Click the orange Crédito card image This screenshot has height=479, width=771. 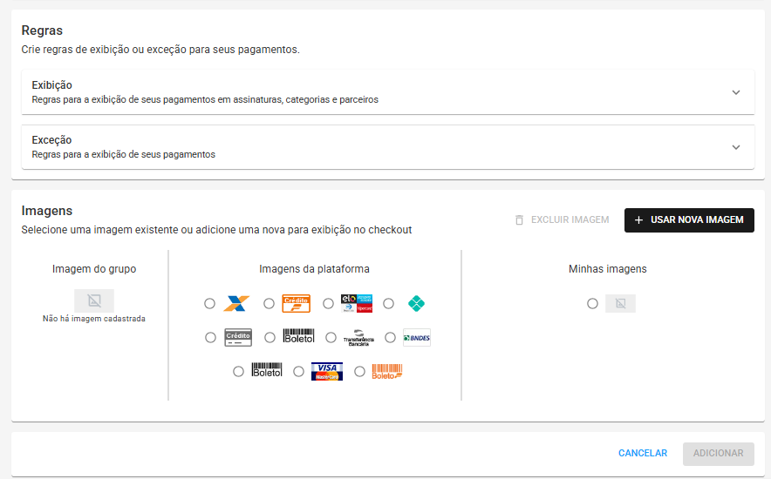[x=296, y=303]
